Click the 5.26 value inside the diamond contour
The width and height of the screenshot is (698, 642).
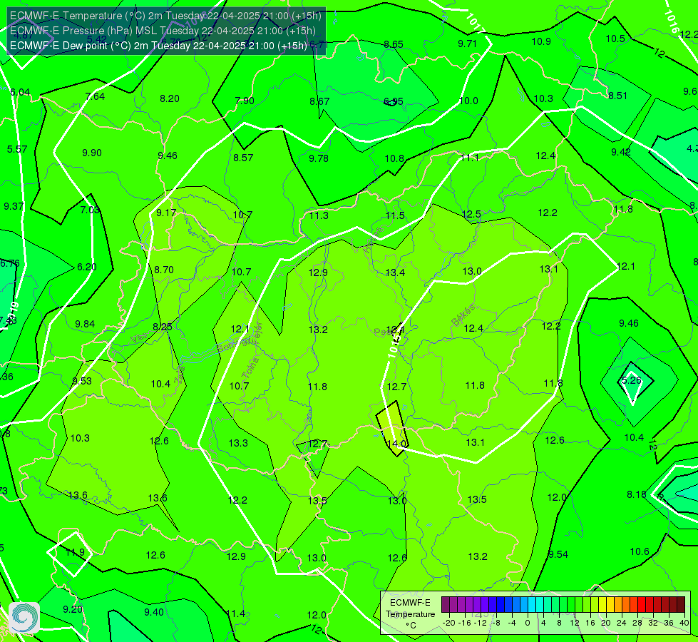(631, 380)
